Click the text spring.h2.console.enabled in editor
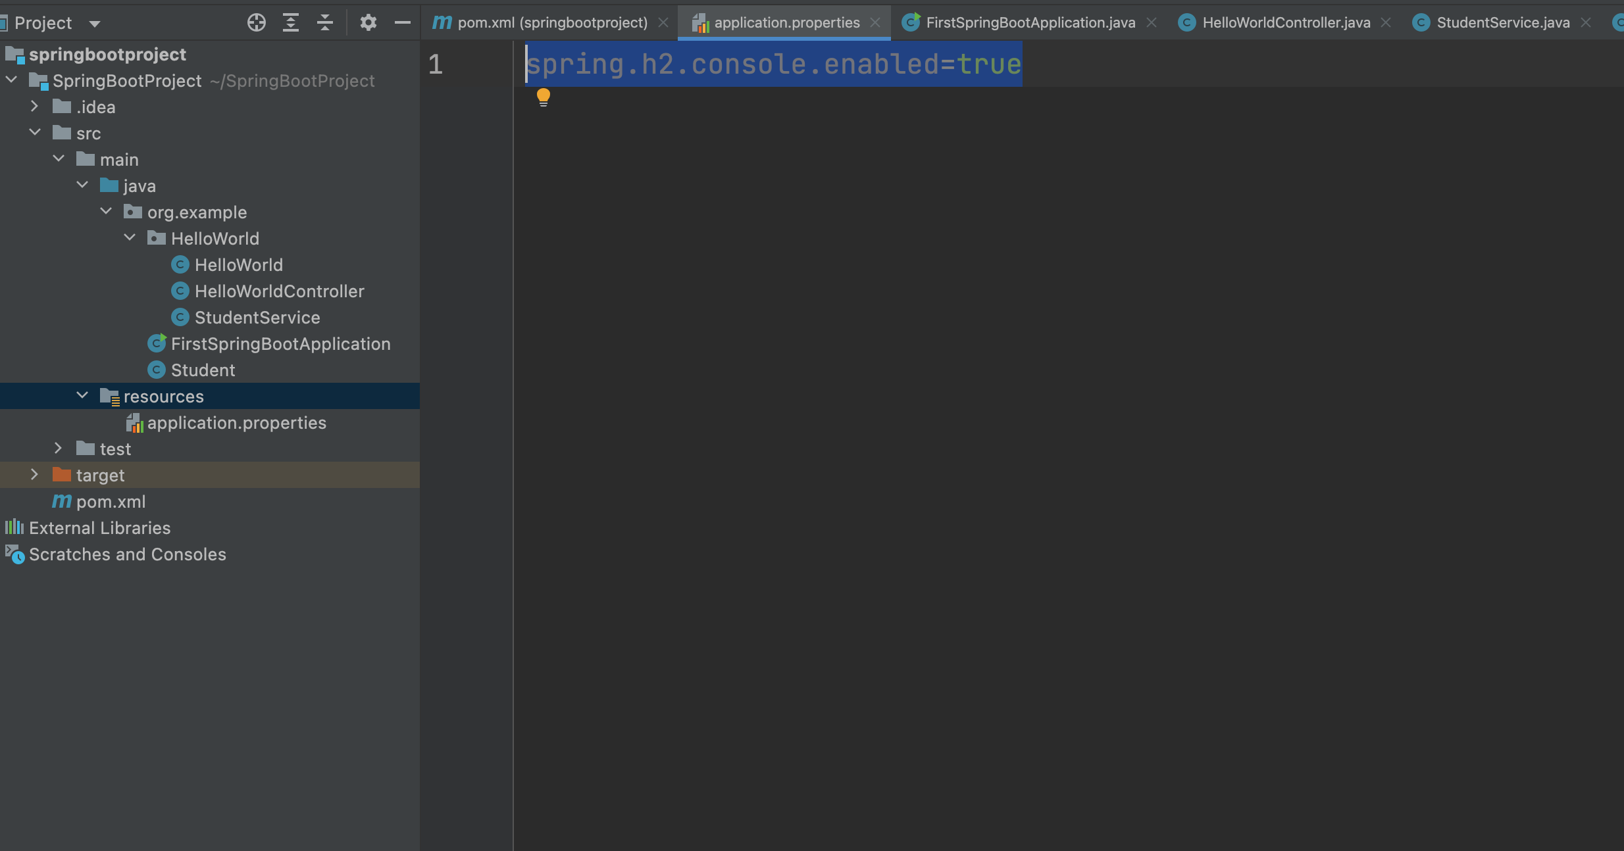 click(732, 64)
